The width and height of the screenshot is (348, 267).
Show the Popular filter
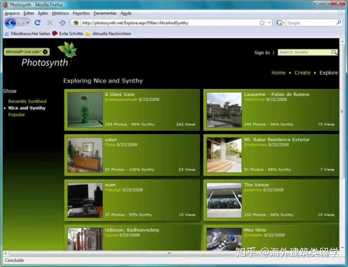[x=17, y=115]
